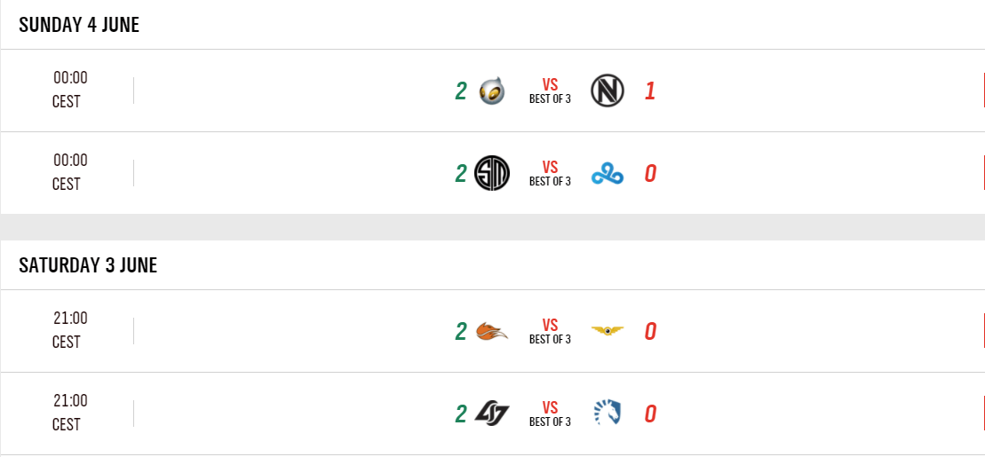Click the Sunday 4 June header
This screenshot has height=457, width=985.
pos(79,25)
